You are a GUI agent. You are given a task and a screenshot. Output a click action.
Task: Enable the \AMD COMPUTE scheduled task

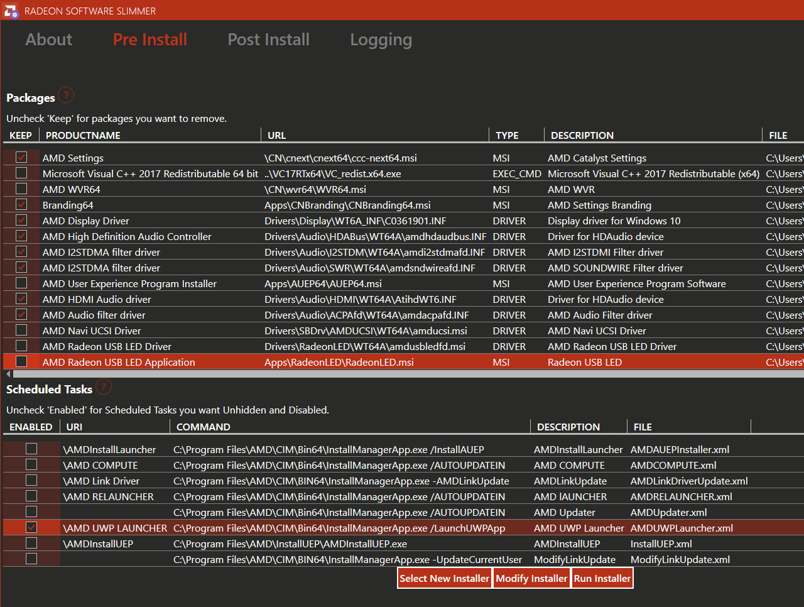(x=31, y=464)
